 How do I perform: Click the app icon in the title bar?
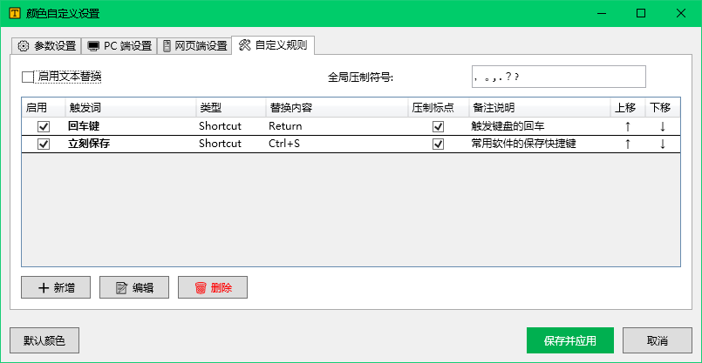pyautogui.click(x=14, y=13)
